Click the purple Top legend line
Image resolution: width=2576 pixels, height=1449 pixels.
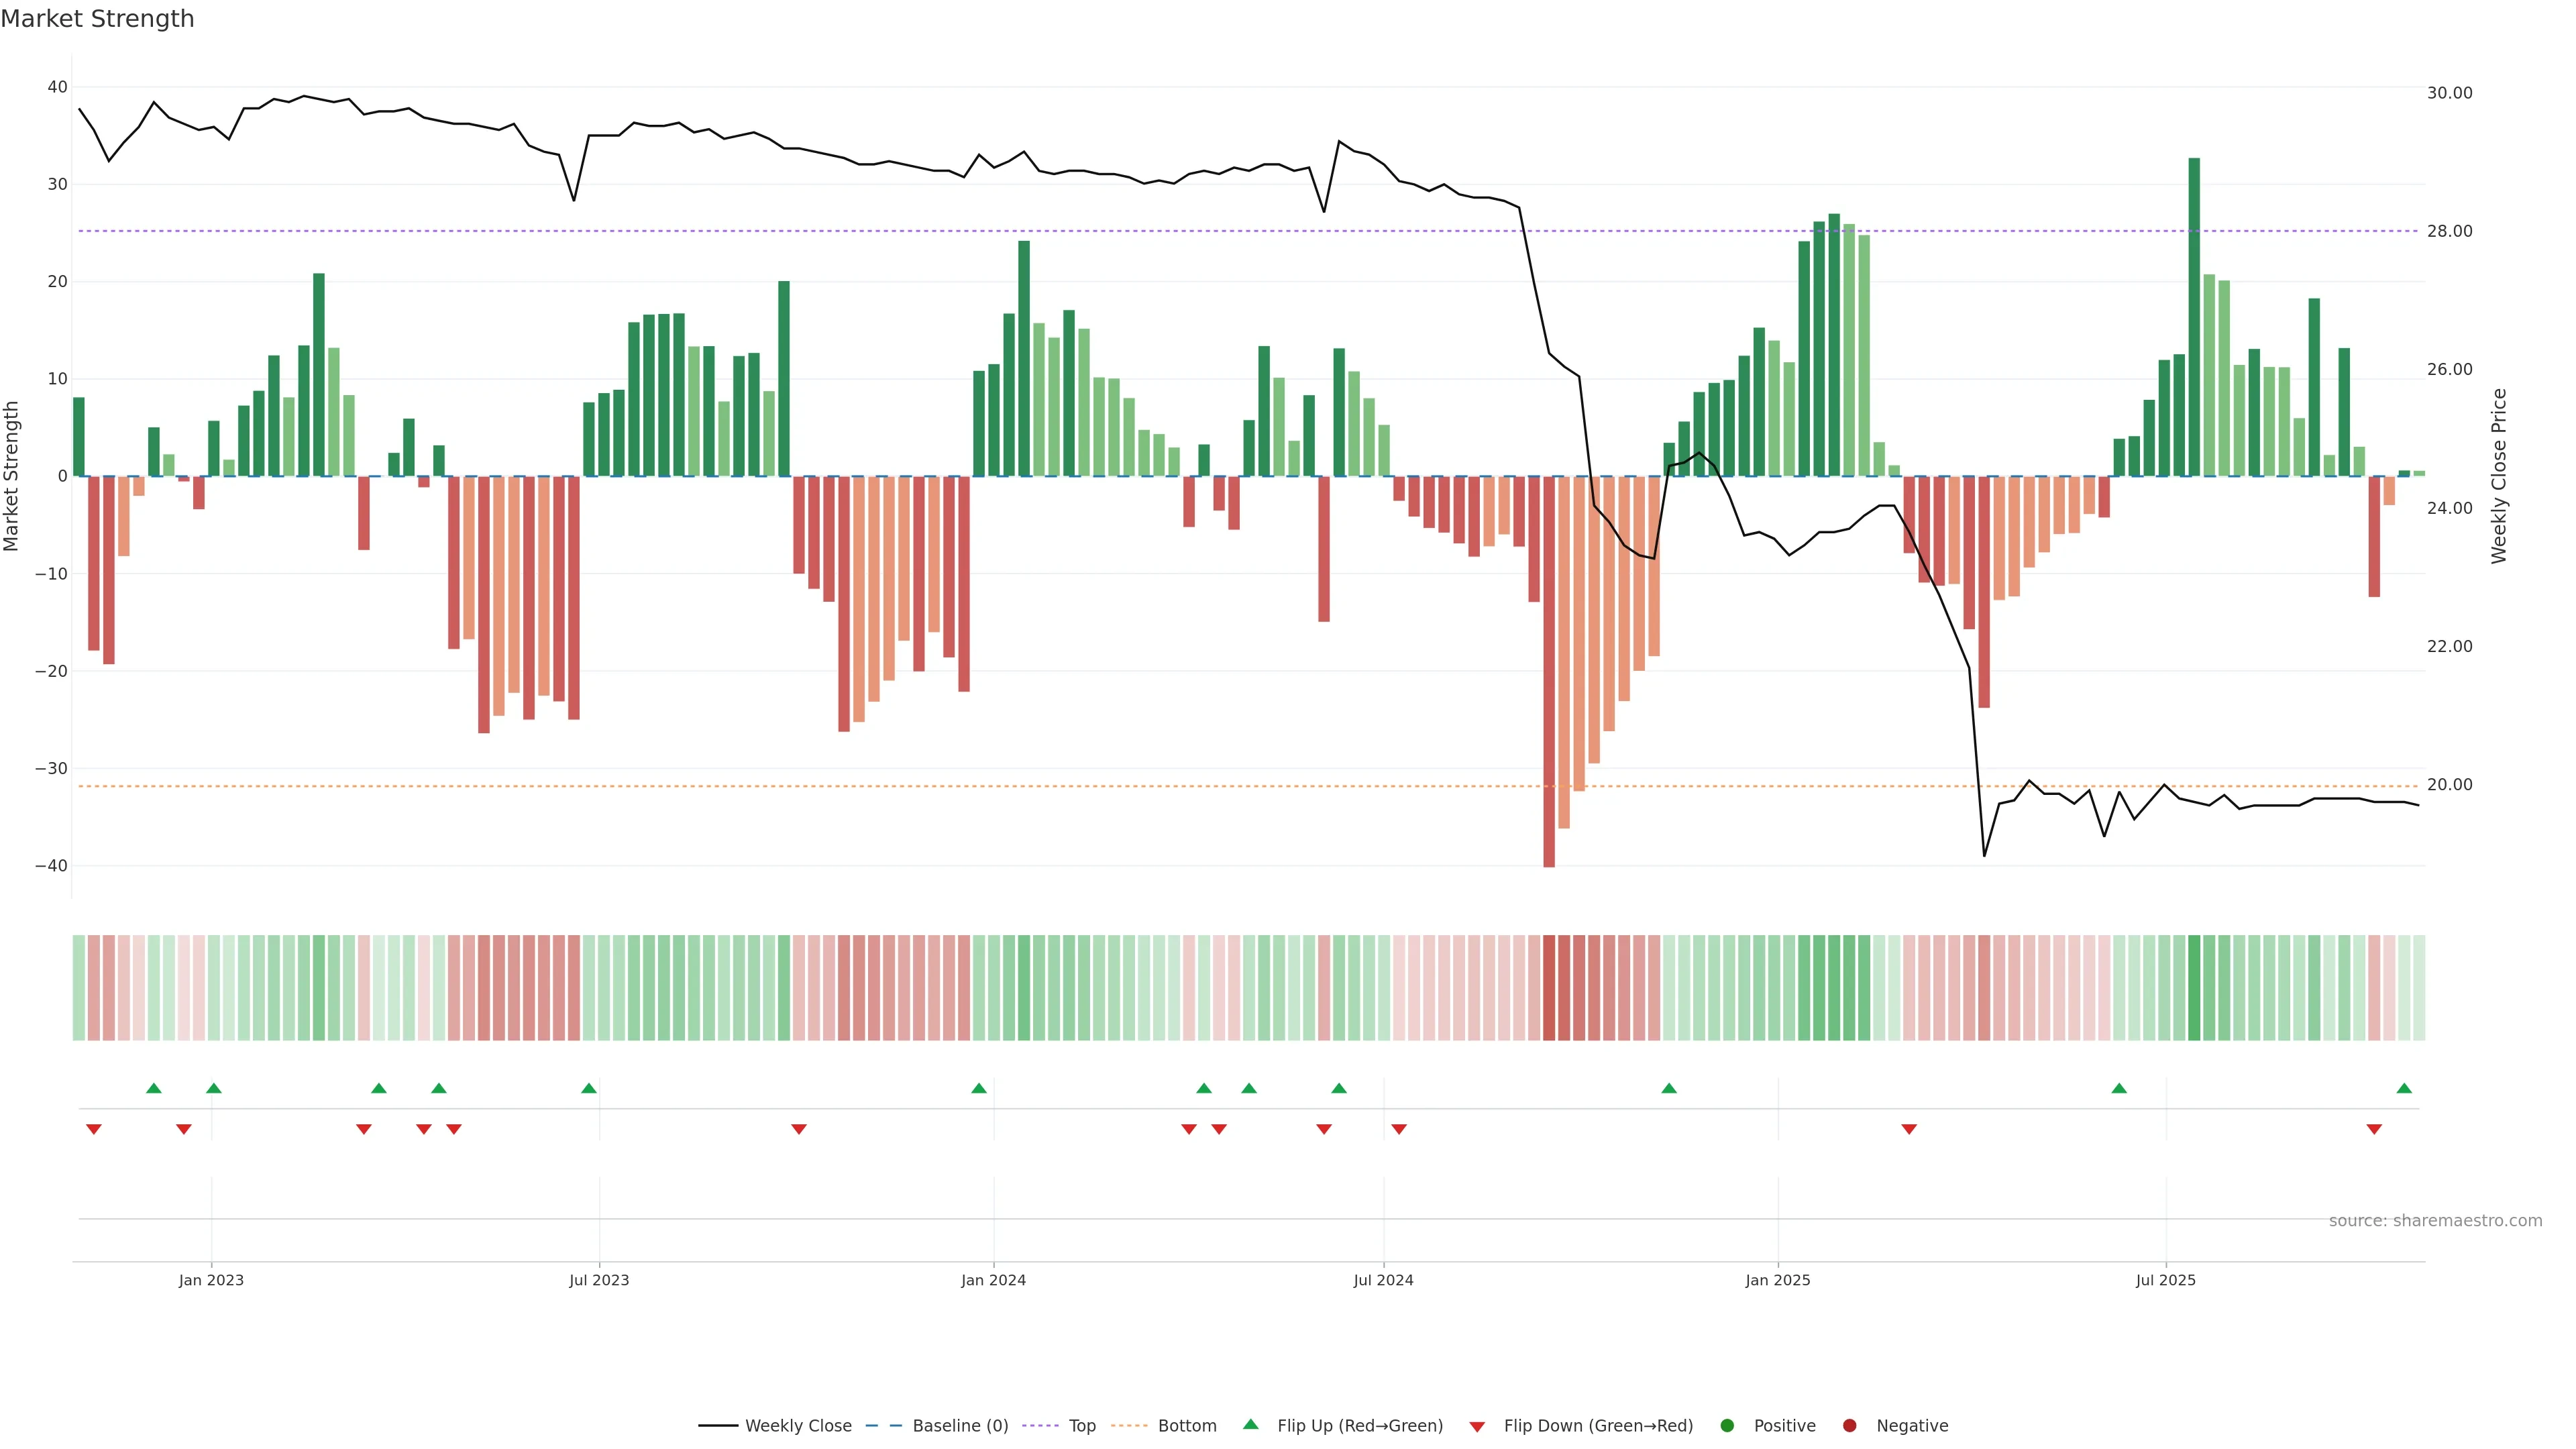click(1040, 1426)
